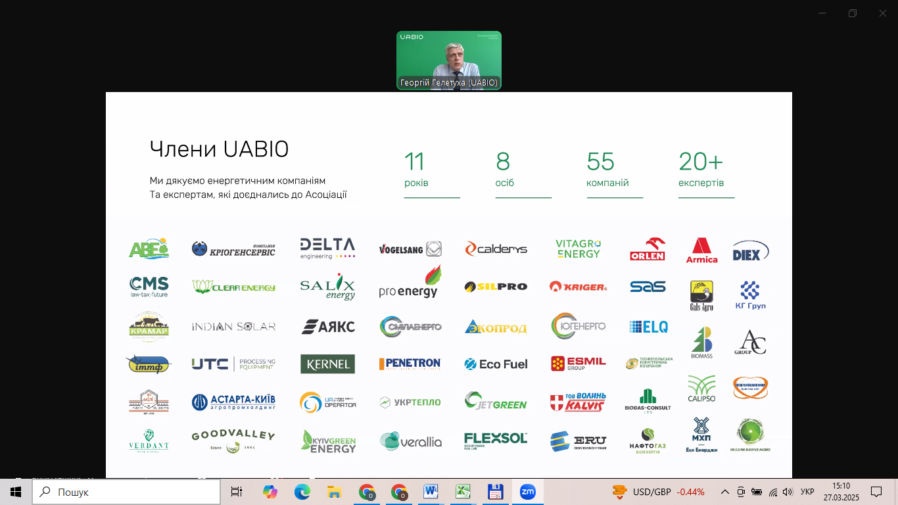
Task: Click the slide title Члени UABIO
Action: point(219,149)
